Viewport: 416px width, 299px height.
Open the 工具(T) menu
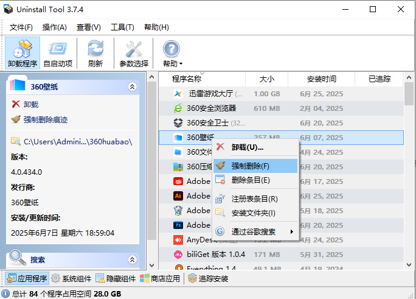click(x=122, y=27)
